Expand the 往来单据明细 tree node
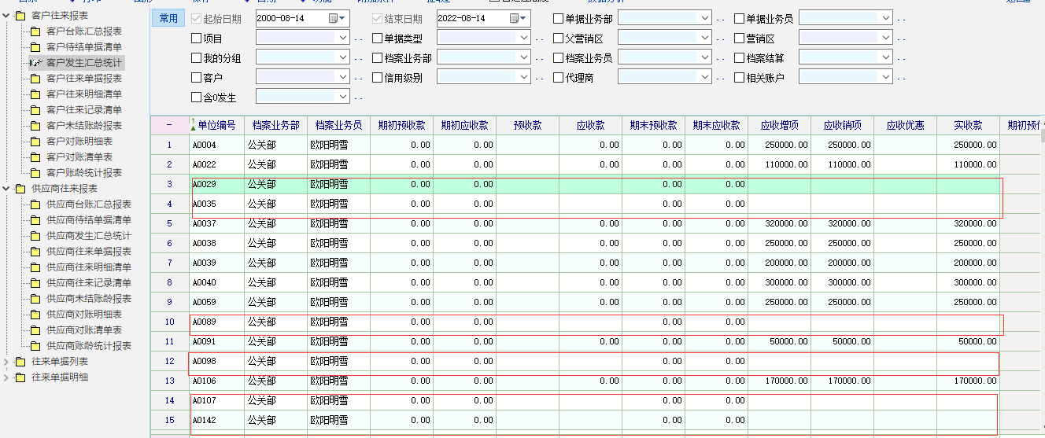Screen dimensions: 1045x438 7,377
